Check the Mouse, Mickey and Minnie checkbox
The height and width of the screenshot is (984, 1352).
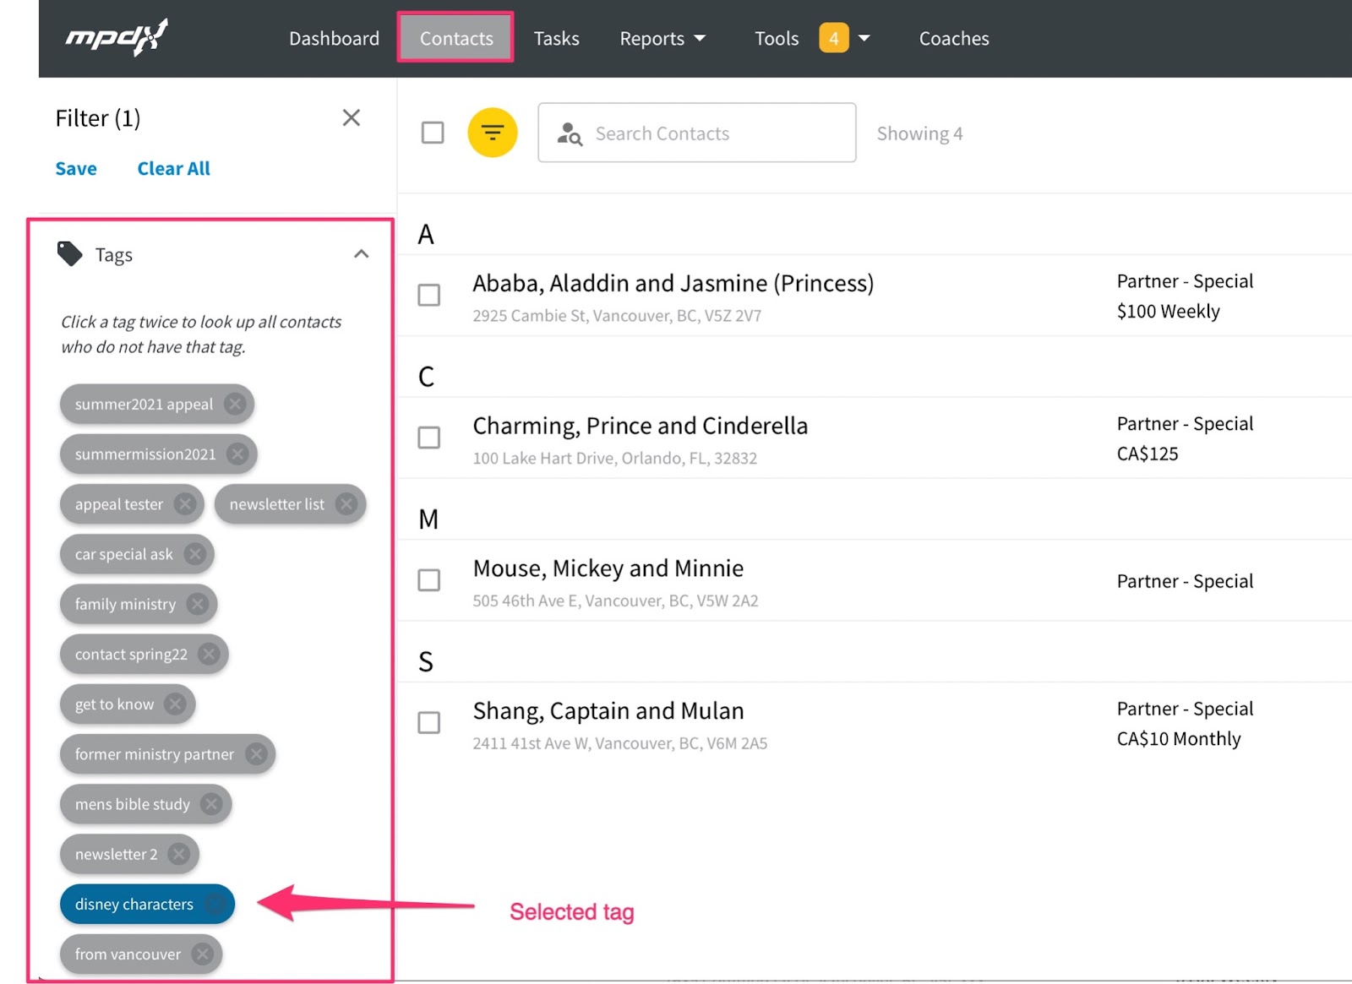429,580
